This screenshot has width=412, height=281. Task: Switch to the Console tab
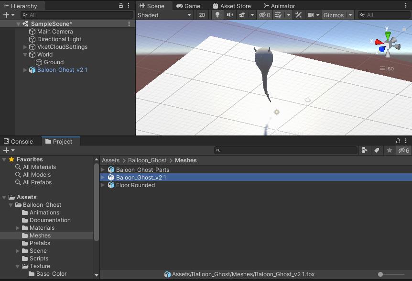(19, 141)
